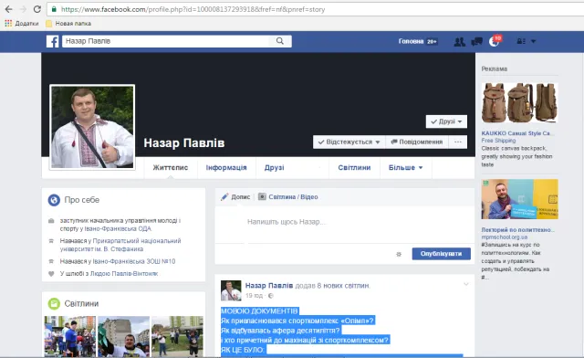Open Назар Павлів author link in post

tap(269, 286)
